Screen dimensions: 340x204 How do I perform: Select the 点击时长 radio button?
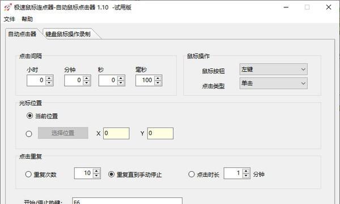(192, 174)
